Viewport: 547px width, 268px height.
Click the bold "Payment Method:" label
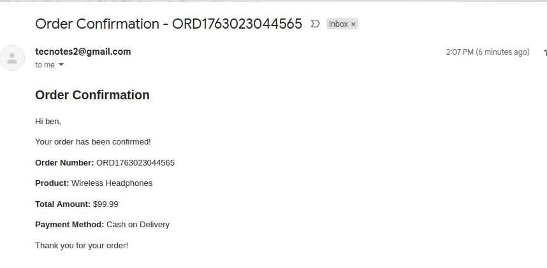pos(69,225)
